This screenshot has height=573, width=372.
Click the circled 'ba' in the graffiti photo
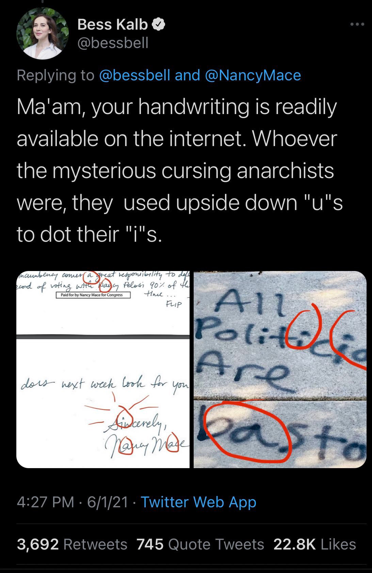247,432
